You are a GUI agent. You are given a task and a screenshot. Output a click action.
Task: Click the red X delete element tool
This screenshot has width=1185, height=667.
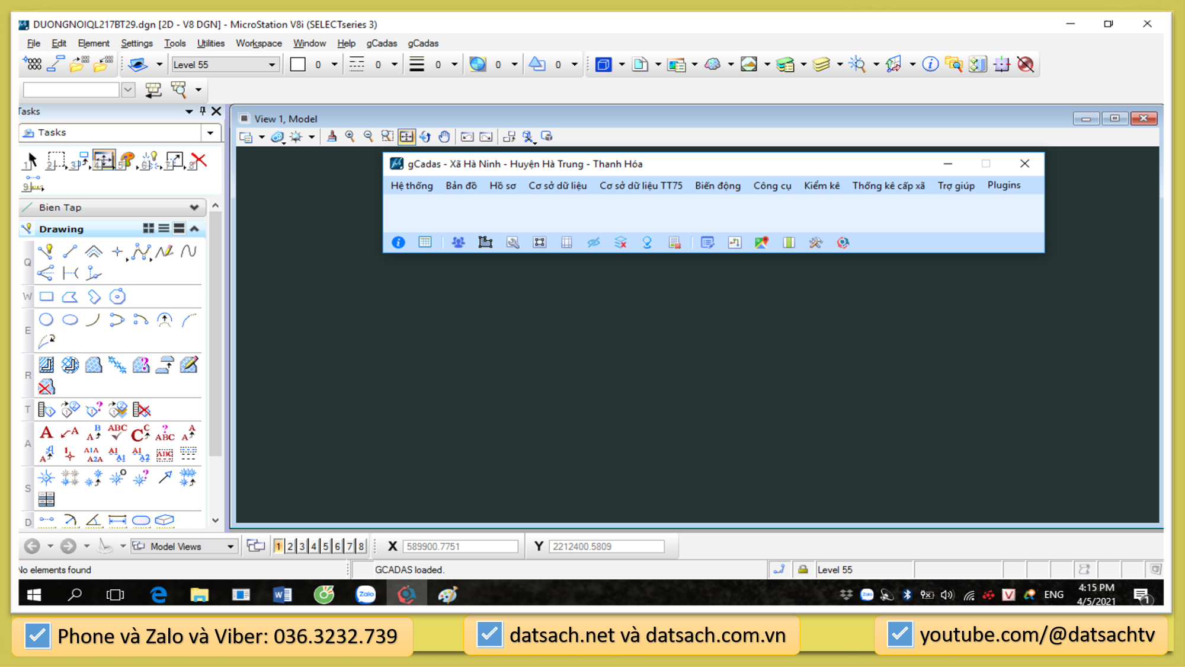coord(199,161)
